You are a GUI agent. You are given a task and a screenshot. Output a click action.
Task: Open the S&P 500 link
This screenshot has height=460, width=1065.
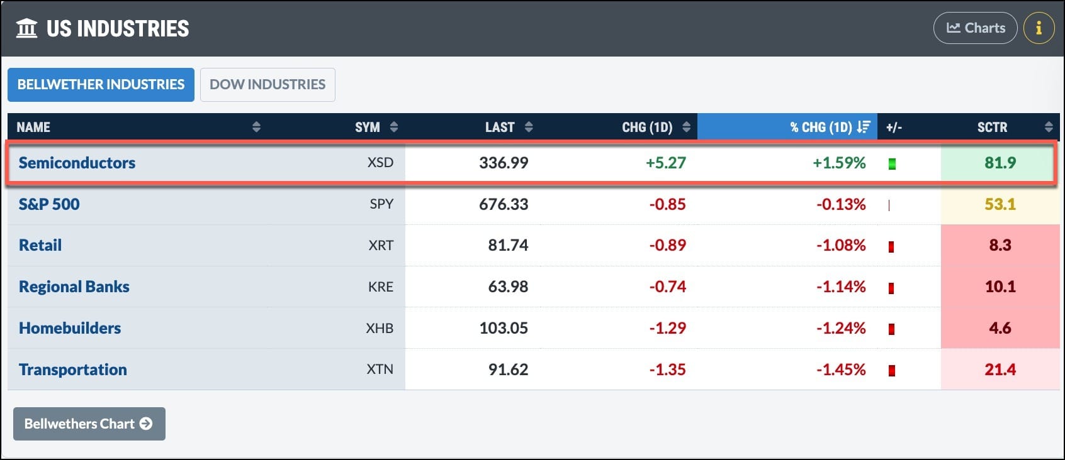point(49,204)
